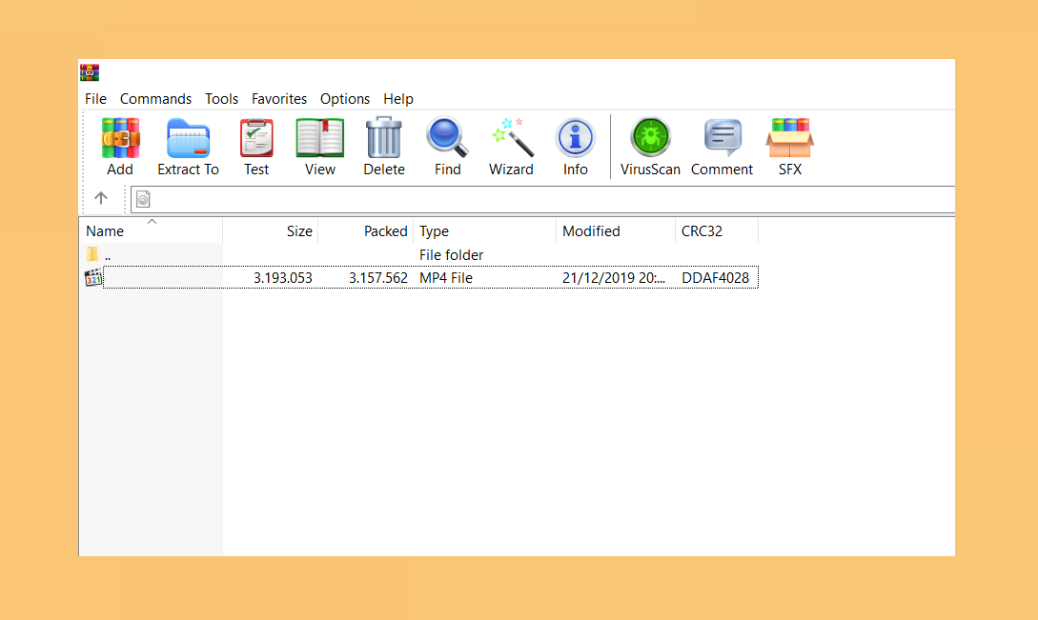Viewport: 1038px width, 620px height.
Task: Open the Comment tool
Action: coord(723,138)
